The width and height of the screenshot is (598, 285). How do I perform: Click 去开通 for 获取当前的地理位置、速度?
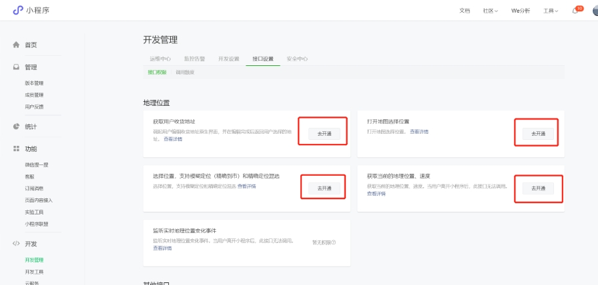[x=538, y=188]
